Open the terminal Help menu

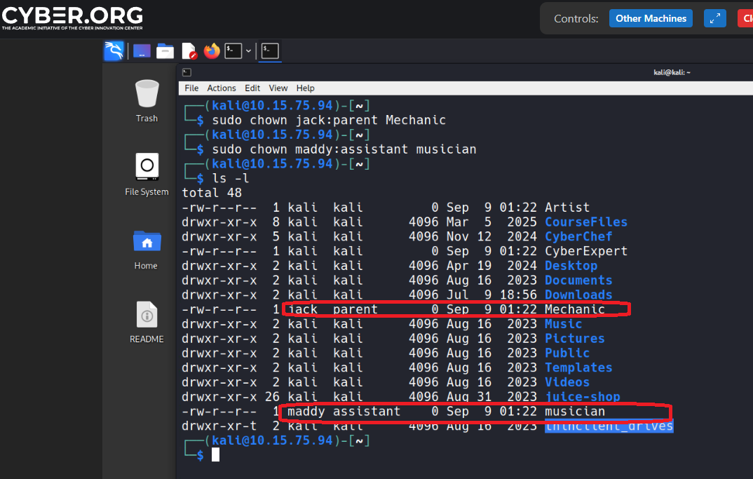(x=306, y=88)
